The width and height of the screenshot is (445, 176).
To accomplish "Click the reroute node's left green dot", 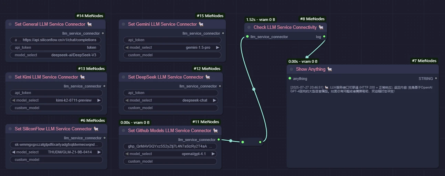I will click(243, 142).
